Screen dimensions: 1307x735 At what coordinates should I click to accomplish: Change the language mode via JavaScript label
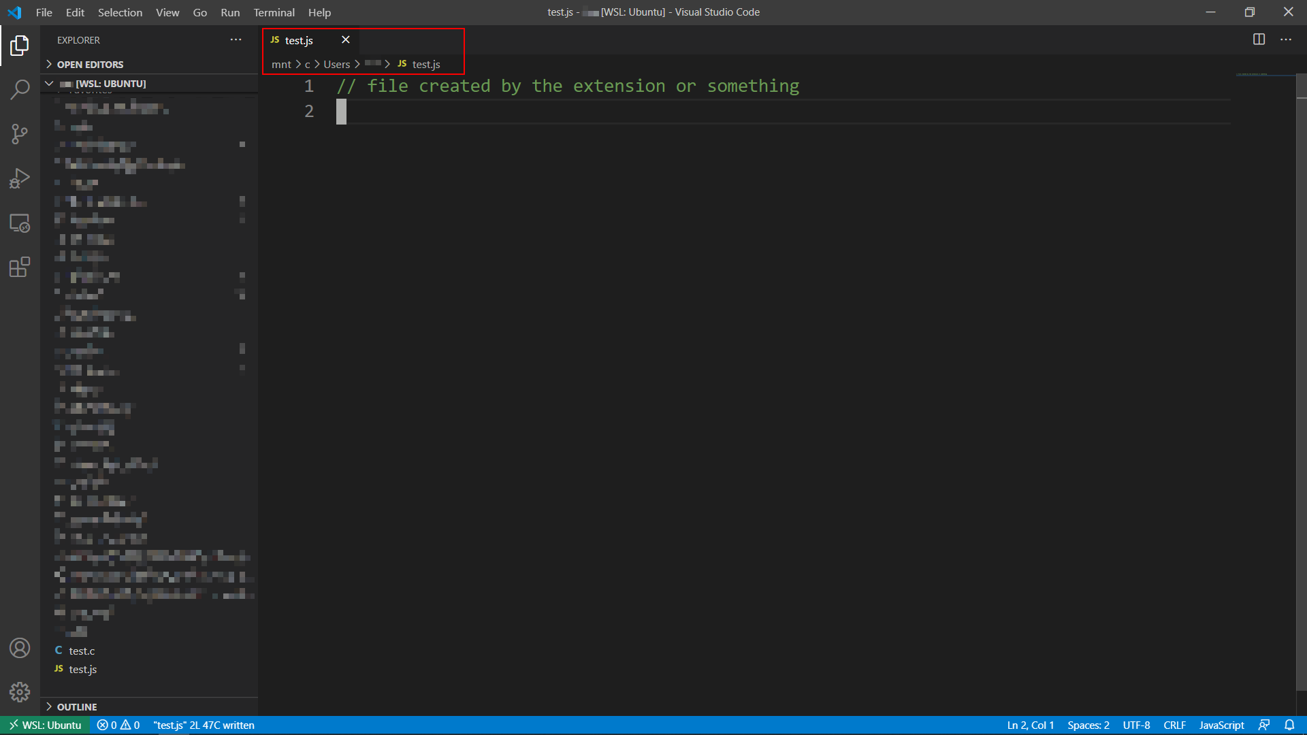(1221, 725)
